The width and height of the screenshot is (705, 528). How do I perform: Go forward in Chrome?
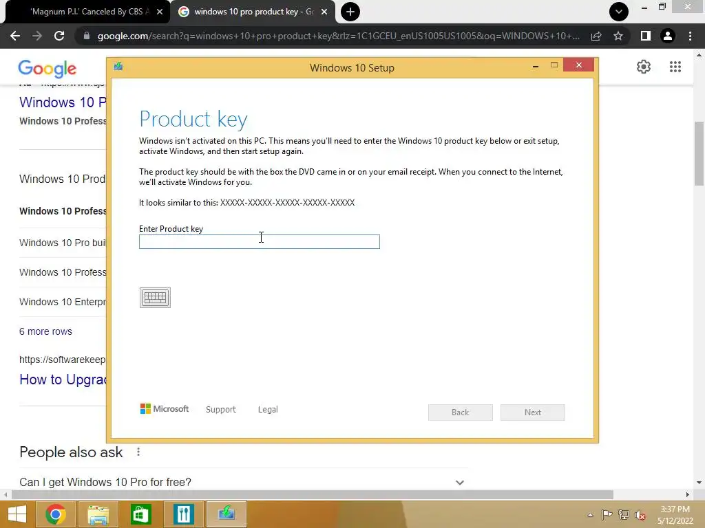point(37,36)
